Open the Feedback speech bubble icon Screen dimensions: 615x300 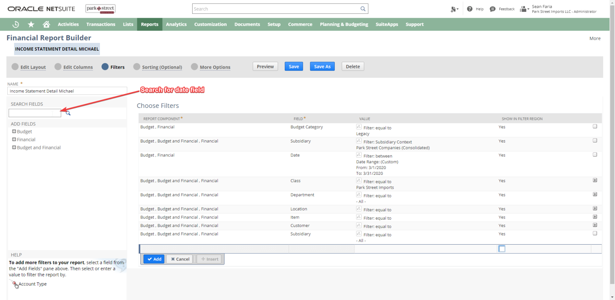[x=492, y=9]
